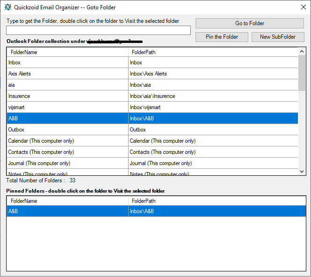Screen dimensions: 311x277
Task: Click Inbox\A&B path in Outlook folder list
Action: (x=213, y=118)
